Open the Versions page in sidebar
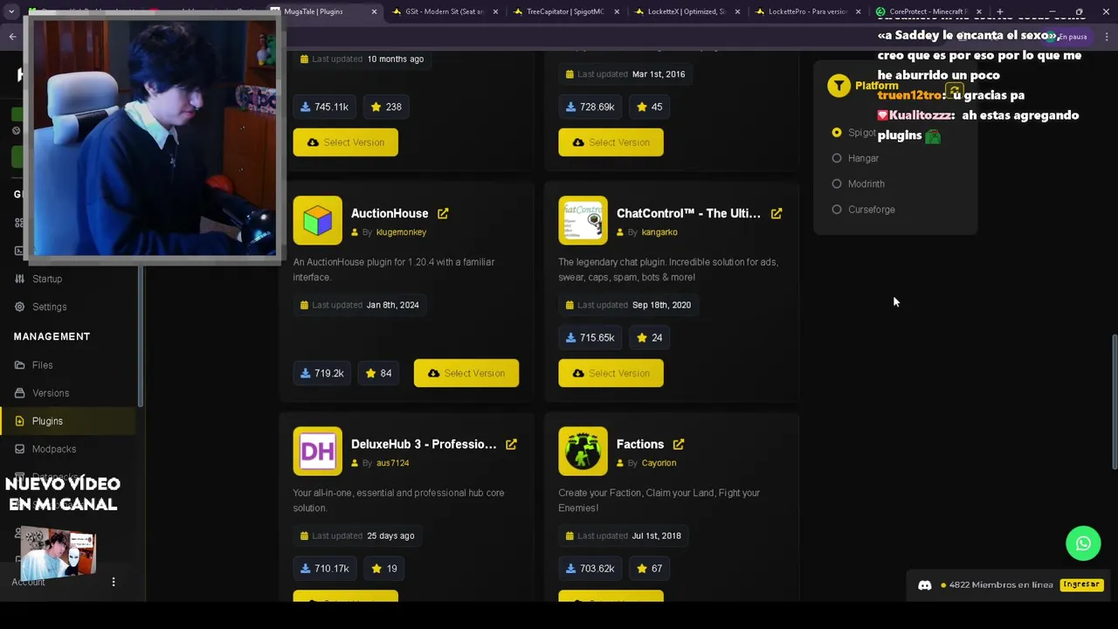1118x629 pixels. 51,393
